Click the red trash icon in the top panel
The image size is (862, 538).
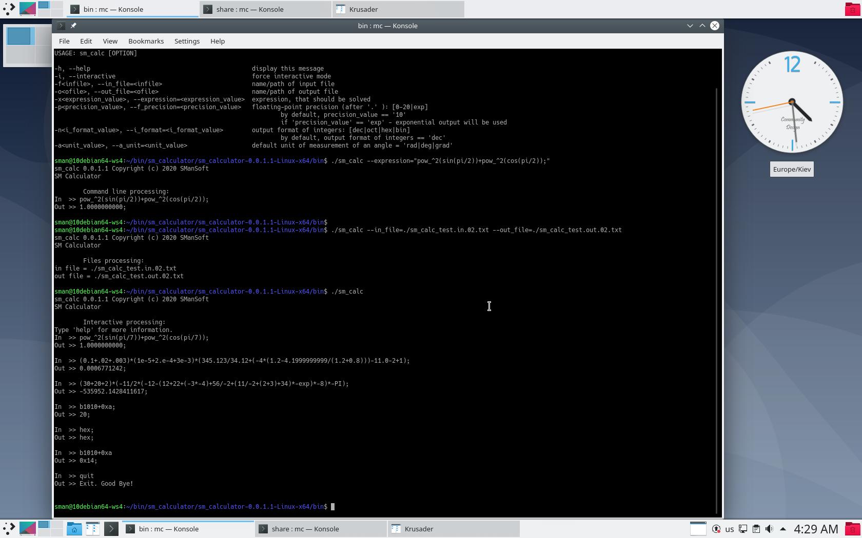[x=852, y=9]
